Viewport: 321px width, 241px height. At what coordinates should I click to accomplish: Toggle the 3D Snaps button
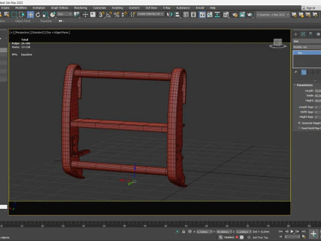102,15
